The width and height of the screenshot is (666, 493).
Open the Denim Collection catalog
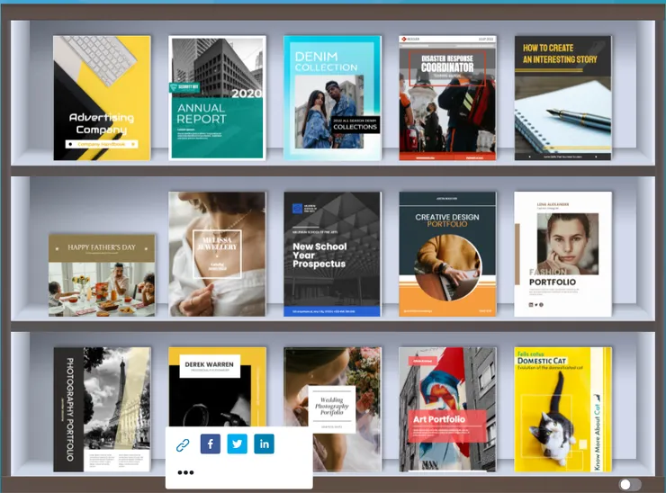(x=333, y=98)
